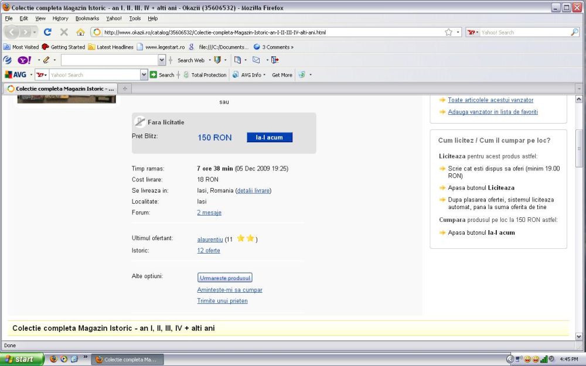Open the "12 oferte" history link
Viewport: 586px width, 366px height.
click(x=209, y=250)
